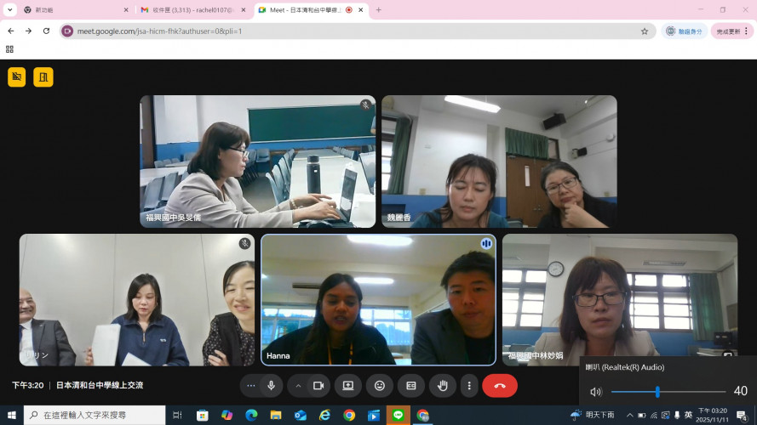The image size is (757, 425).
Task: Open the three-dot more options menu
Action: 468,385
